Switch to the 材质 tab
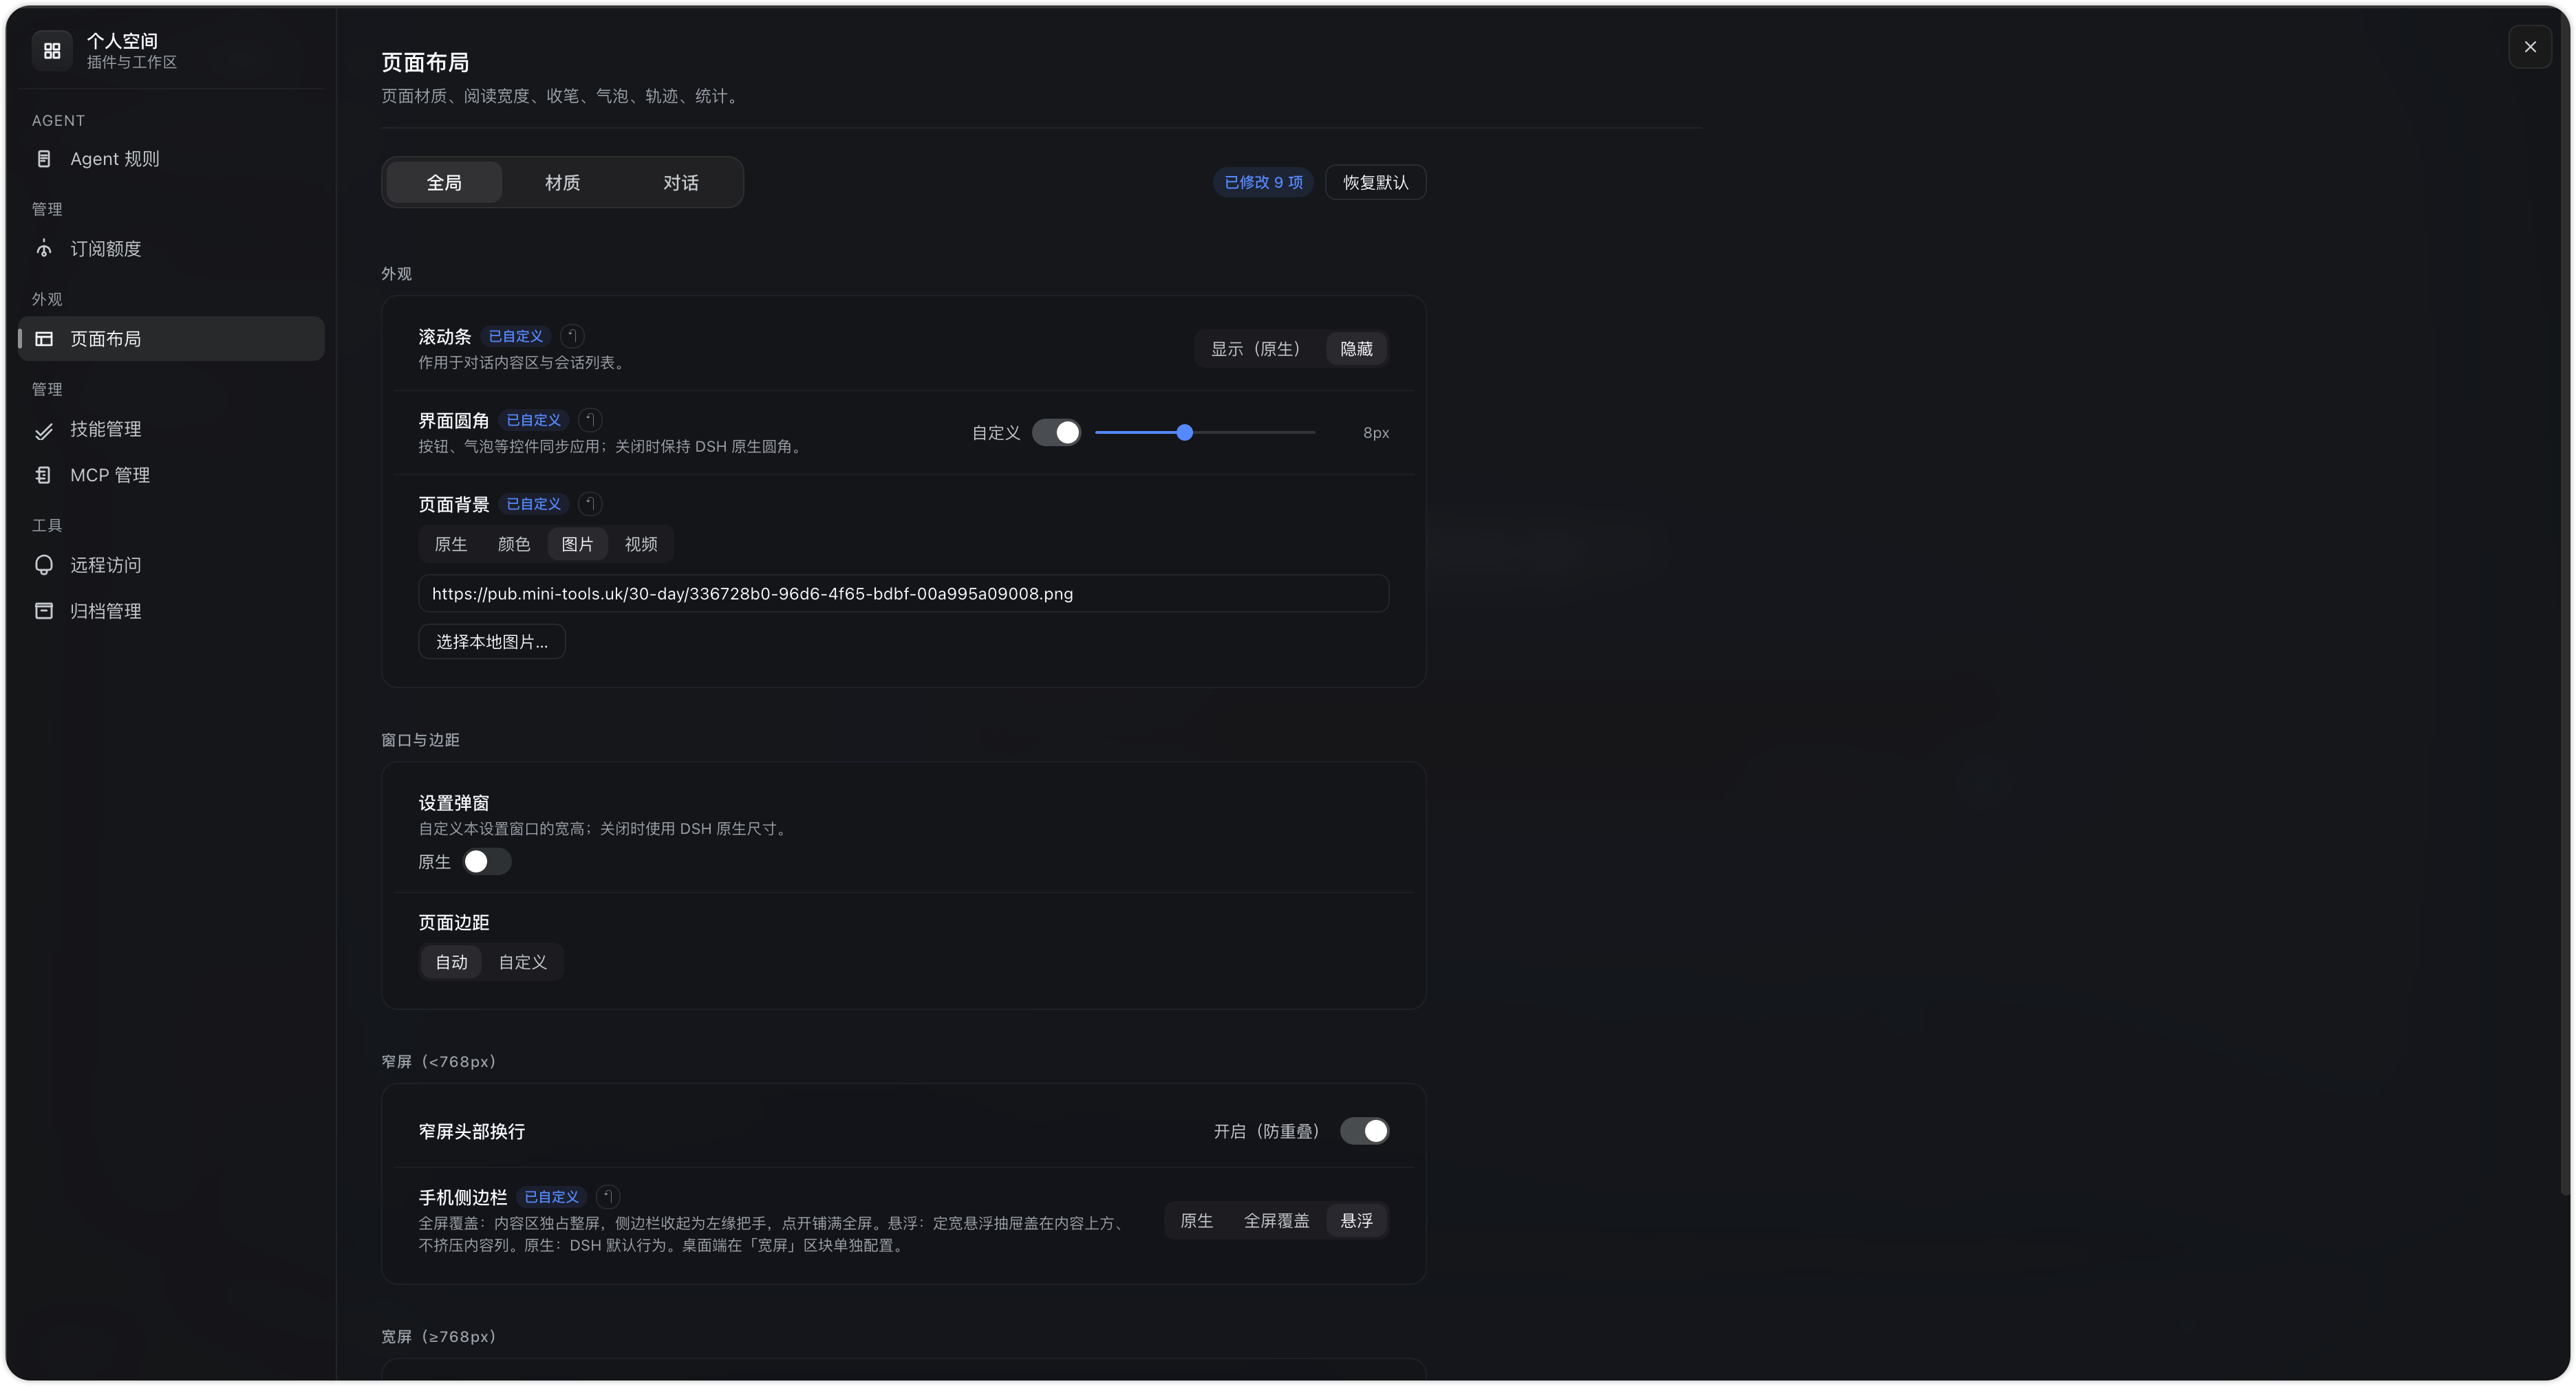Screen dimensions: 2576x1386 562,183
